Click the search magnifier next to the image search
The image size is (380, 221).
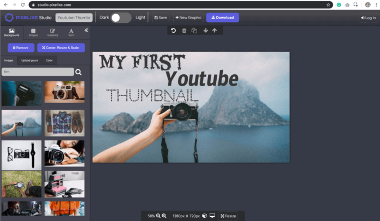pyautogui.click(x=79, y=72)
